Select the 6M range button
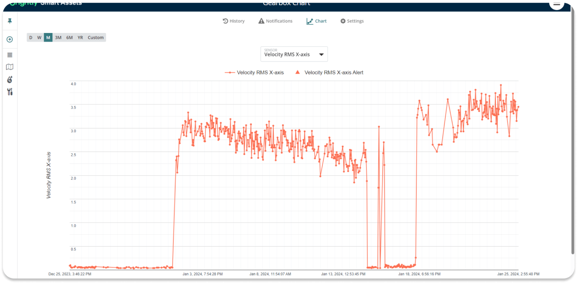 point(69,38)
